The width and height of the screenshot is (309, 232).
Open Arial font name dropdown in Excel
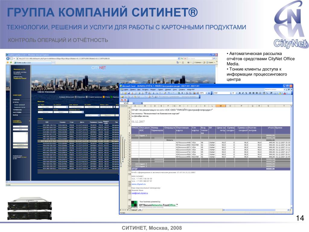click(x=231, y=93)
